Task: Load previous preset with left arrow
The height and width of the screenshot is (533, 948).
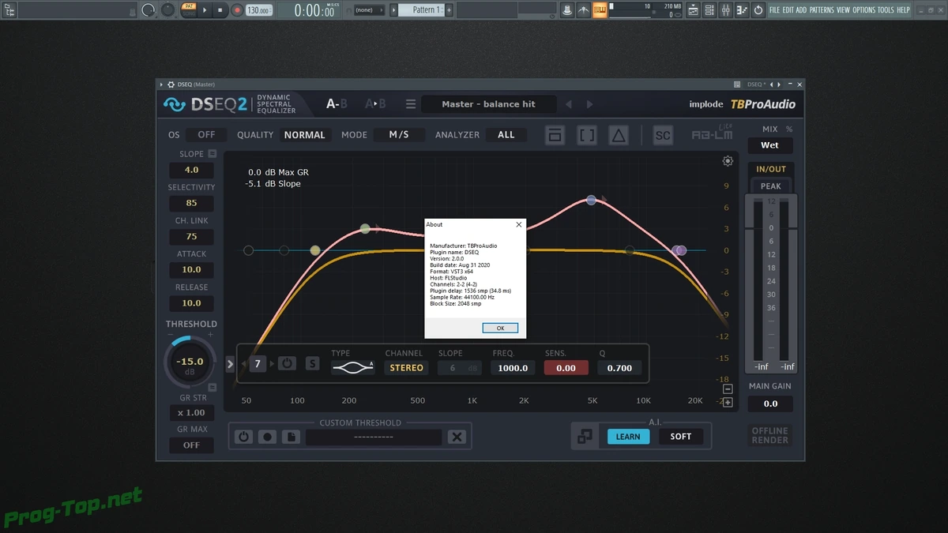Action: [569, 104]
